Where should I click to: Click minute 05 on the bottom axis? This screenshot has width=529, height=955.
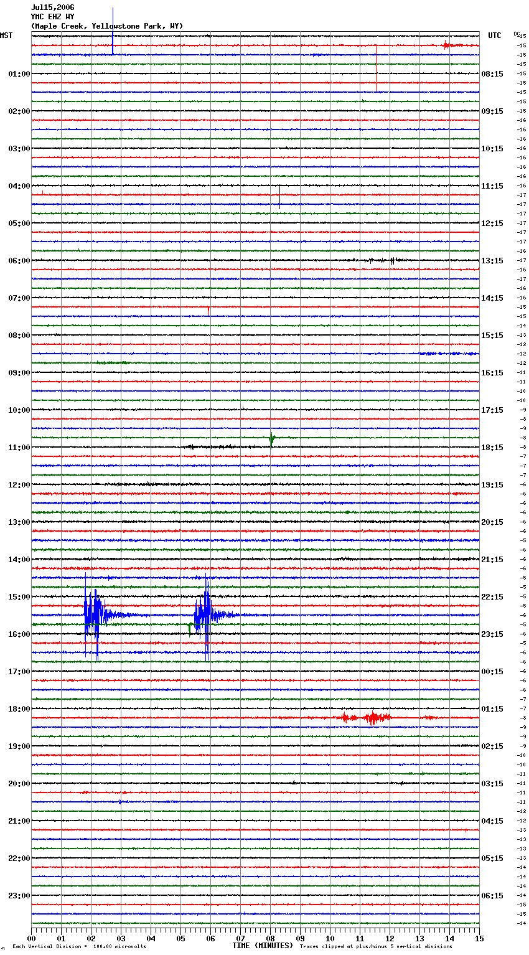coord(180,938)
